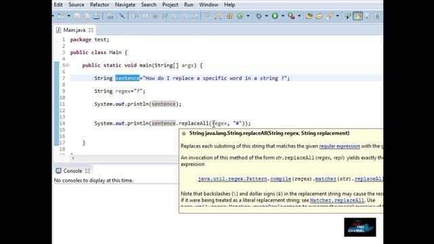Close the Main.java tab
The height and width of the screenshot is (244, 434).
click(91, 30)
